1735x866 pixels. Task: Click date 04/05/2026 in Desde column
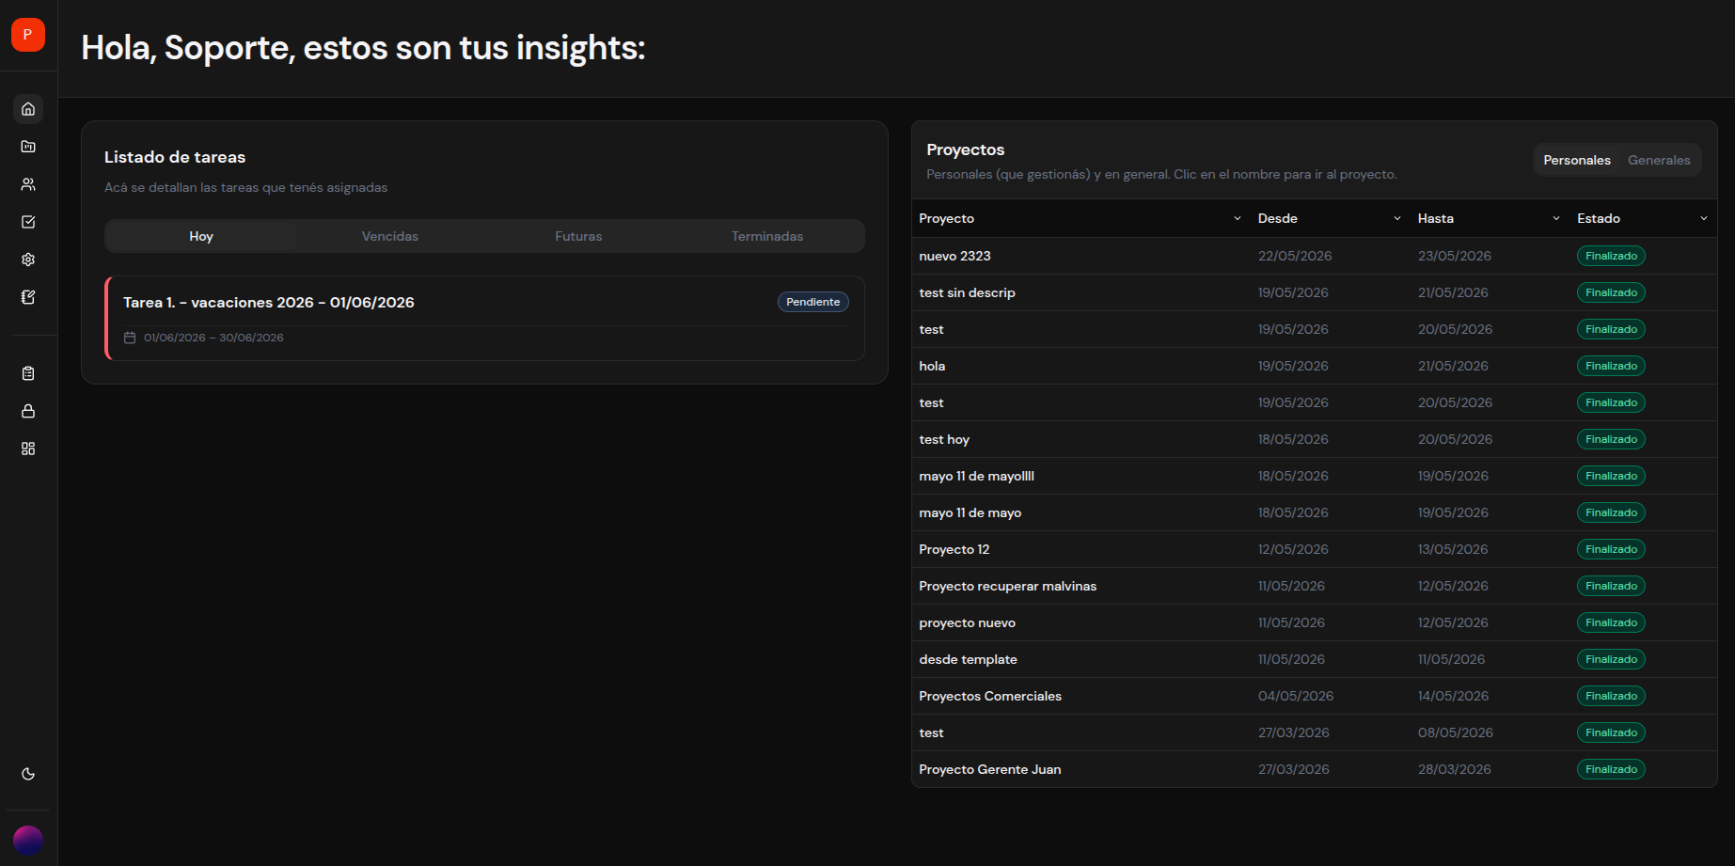coord(1296,696)
